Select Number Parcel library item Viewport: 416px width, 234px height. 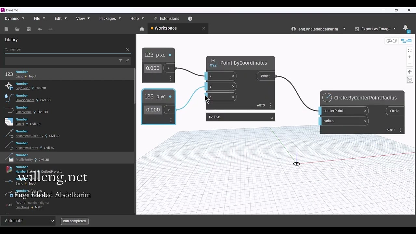pos(67,122)
